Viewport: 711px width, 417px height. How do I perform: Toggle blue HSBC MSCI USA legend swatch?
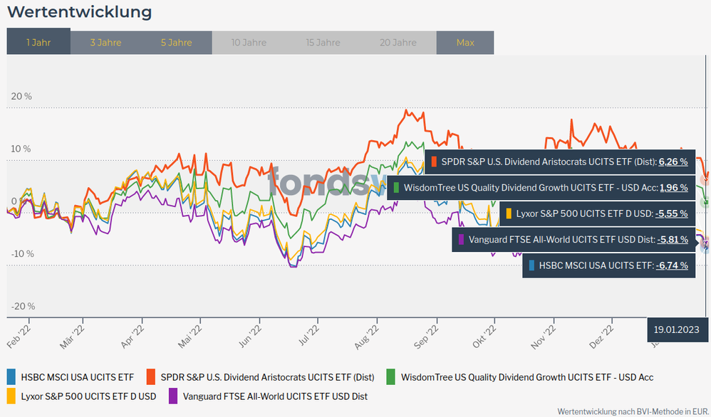(x=11, y=376)
